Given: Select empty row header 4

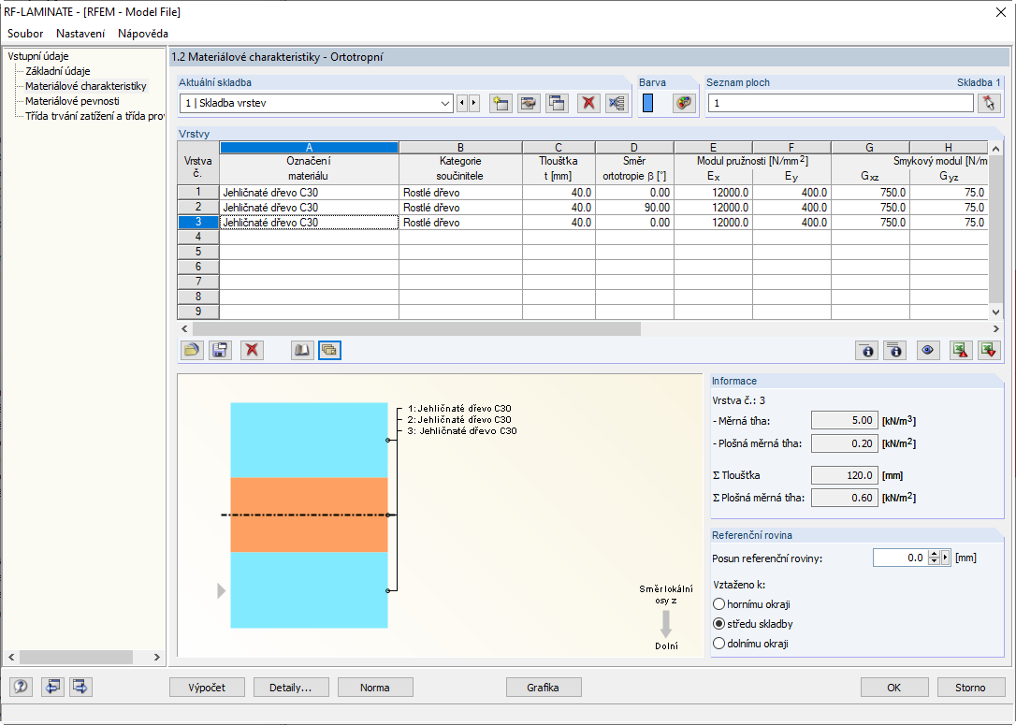Looking at the screenshot, I should 198,237.
